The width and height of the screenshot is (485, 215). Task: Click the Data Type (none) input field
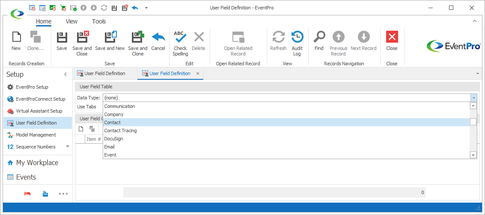click(x=287, y=98)
